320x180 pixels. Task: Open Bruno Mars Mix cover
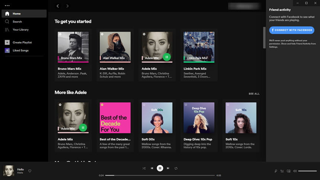(73, 47)
